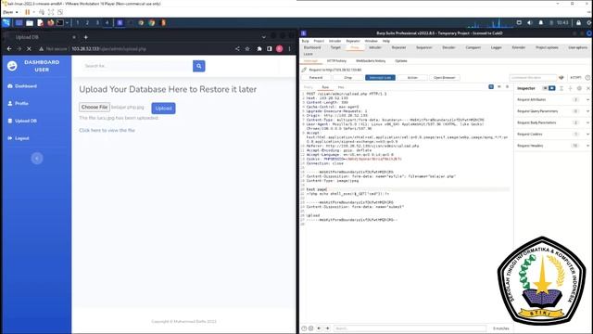Image resolution: width=593 pixels, height=334 pixels.
Task: Open Dashboard in the left sidebar
Action: point(22,86)
